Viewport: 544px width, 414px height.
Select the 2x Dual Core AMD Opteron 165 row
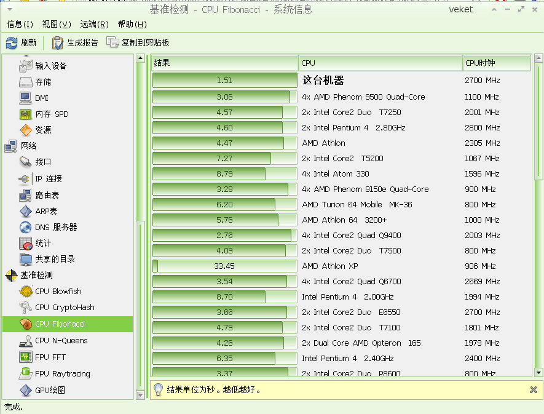pos(341,343)
